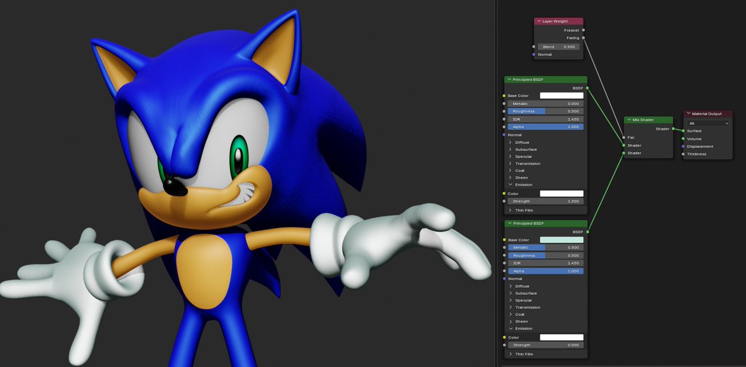Click the Material Output node title
746x367 pixels.
tap(707, 114)
